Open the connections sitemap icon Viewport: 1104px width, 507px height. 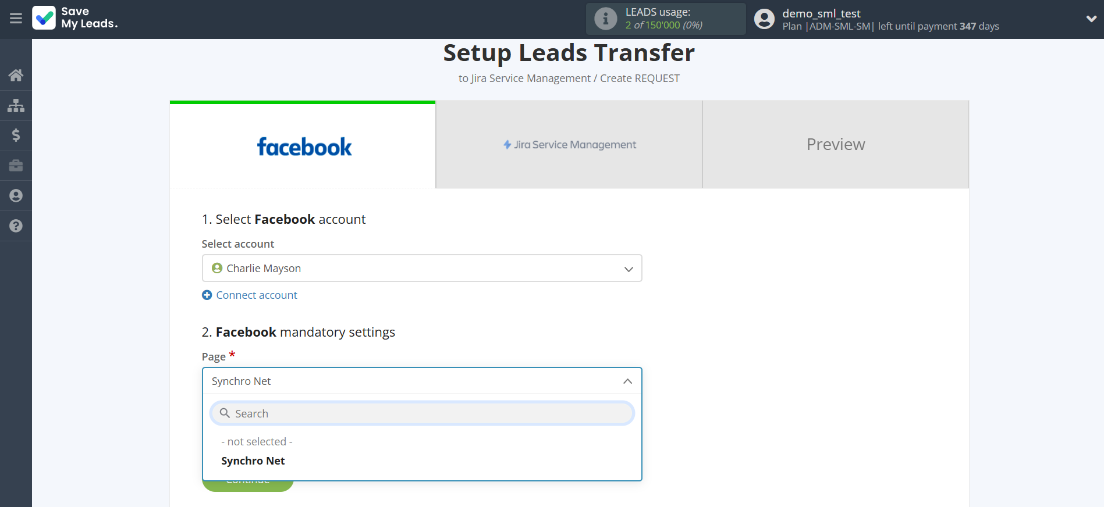pos(16,105)
